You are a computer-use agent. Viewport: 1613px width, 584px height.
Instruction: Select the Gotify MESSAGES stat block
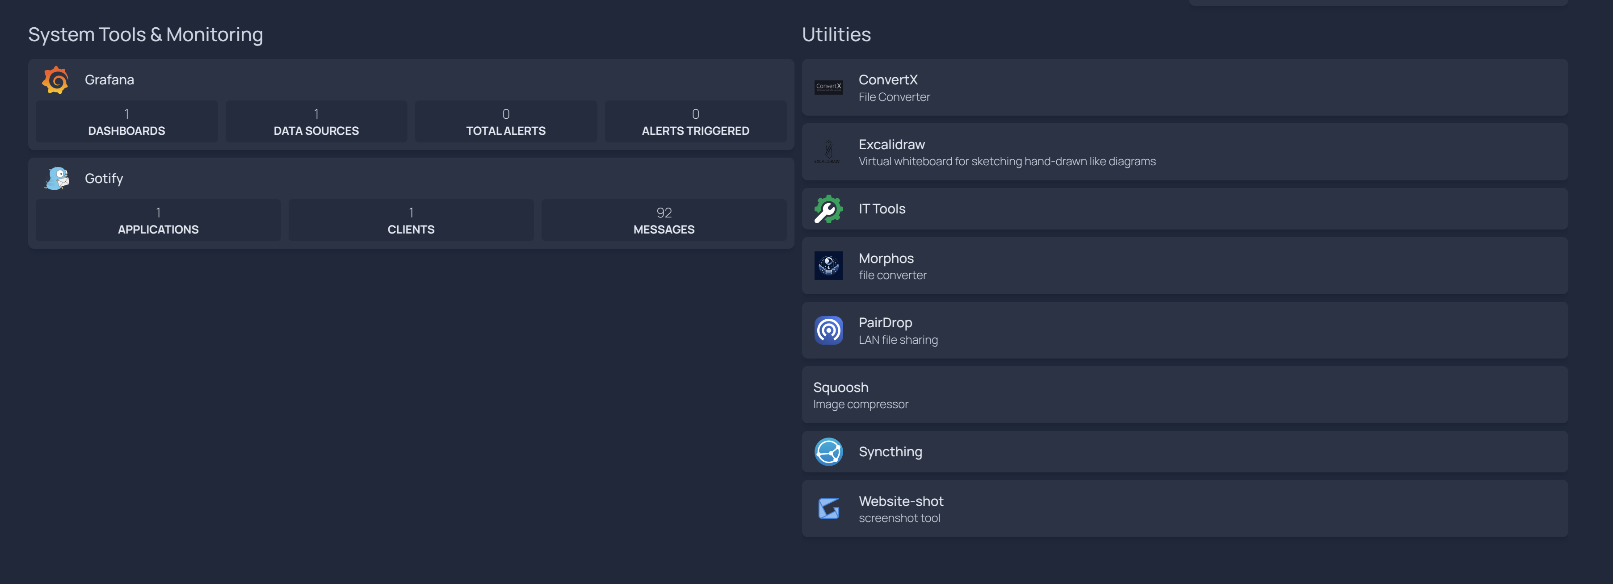(x=664, y=220)
